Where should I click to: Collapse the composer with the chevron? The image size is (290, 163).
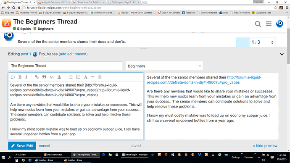[x=282, y=54]
